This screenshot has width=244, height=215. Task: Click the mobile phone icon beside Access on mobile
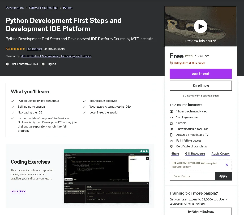tap(171, 135)
